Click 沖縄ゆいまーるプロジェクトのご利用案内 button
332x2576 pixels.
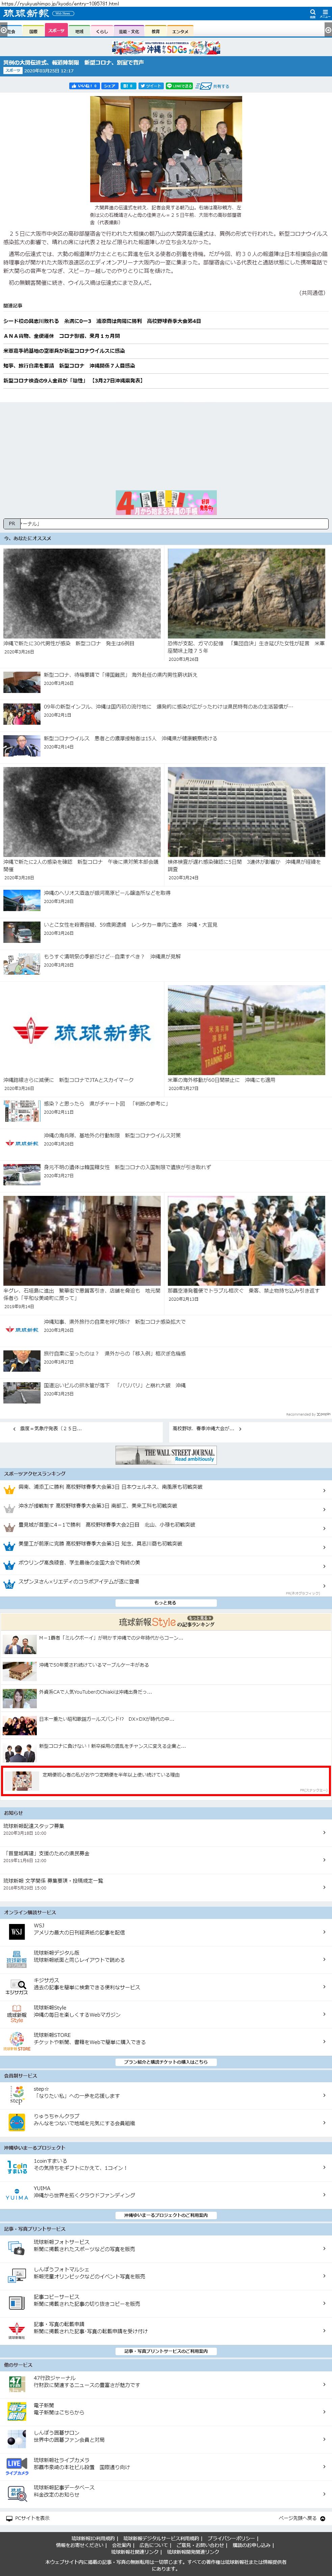click(166, 2215)
